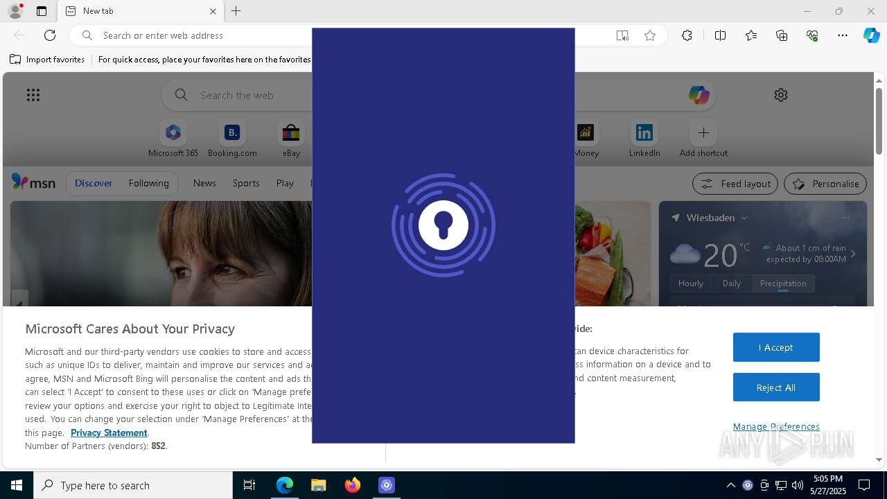The image size is (887, 499).
Task: Close the New tab tab
Action: tap(213, 11)
